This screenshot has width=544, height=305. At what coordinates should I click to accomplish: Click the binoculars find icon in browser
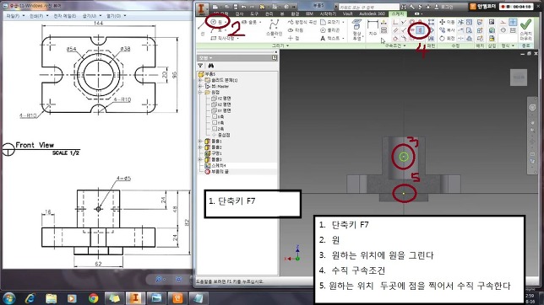pos(210,66)
